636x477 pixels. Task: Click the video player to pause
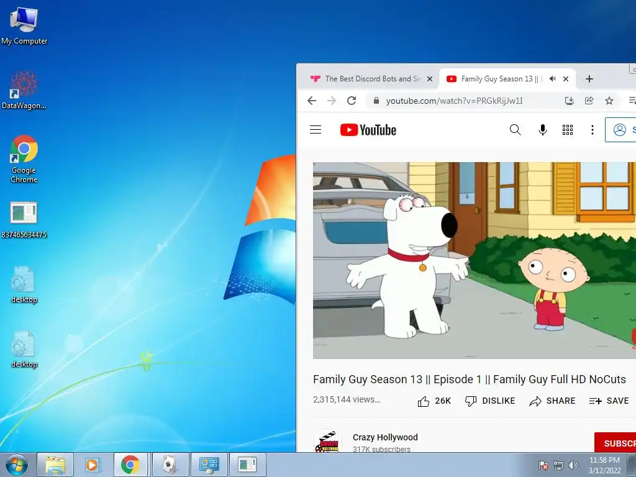[474, 260]
